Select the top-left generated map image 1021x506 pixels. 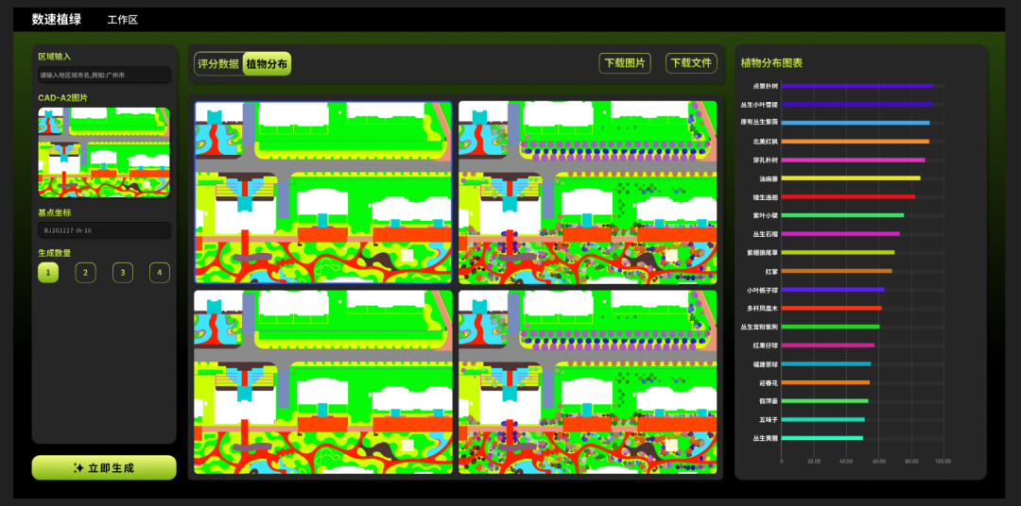(323, 193)
